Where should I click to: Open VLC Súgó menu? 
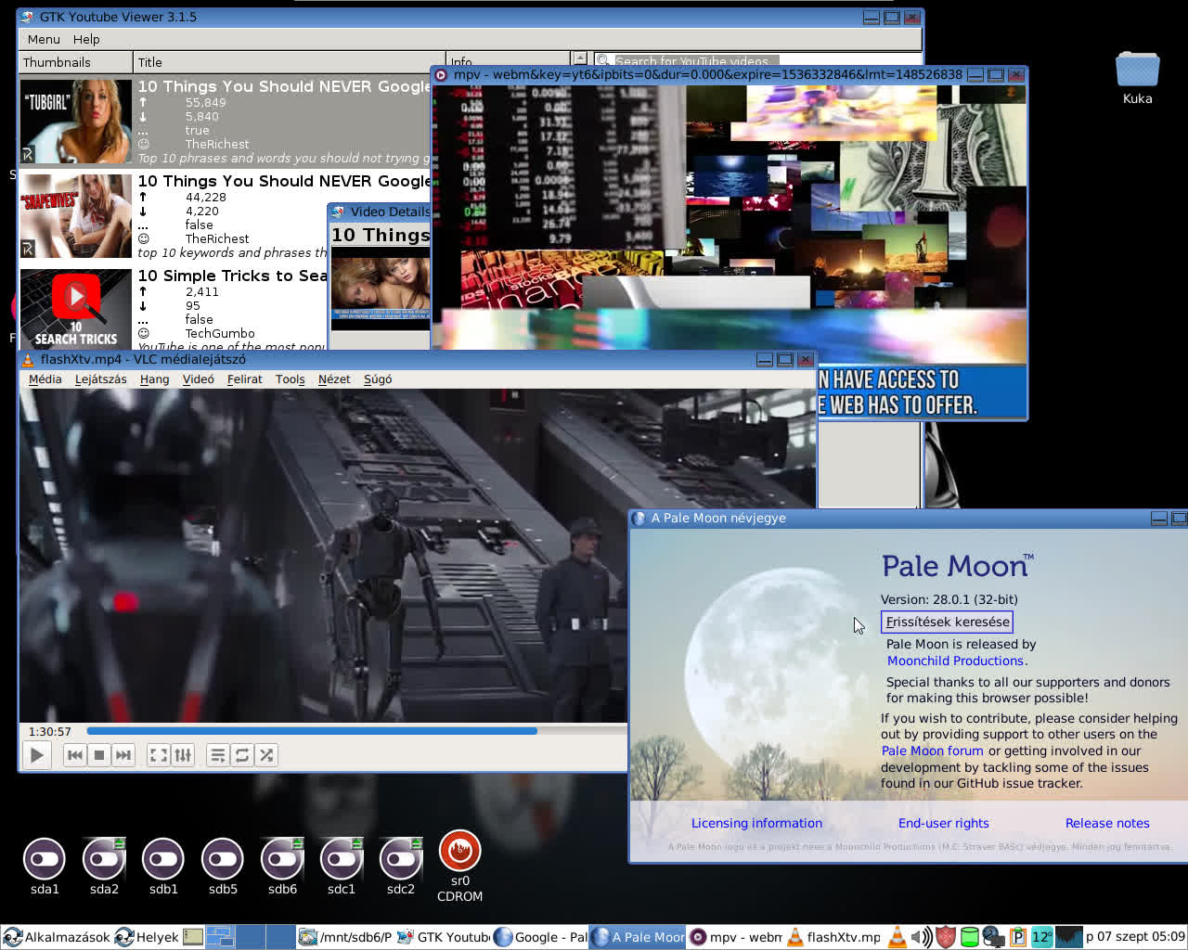point(377,379)
